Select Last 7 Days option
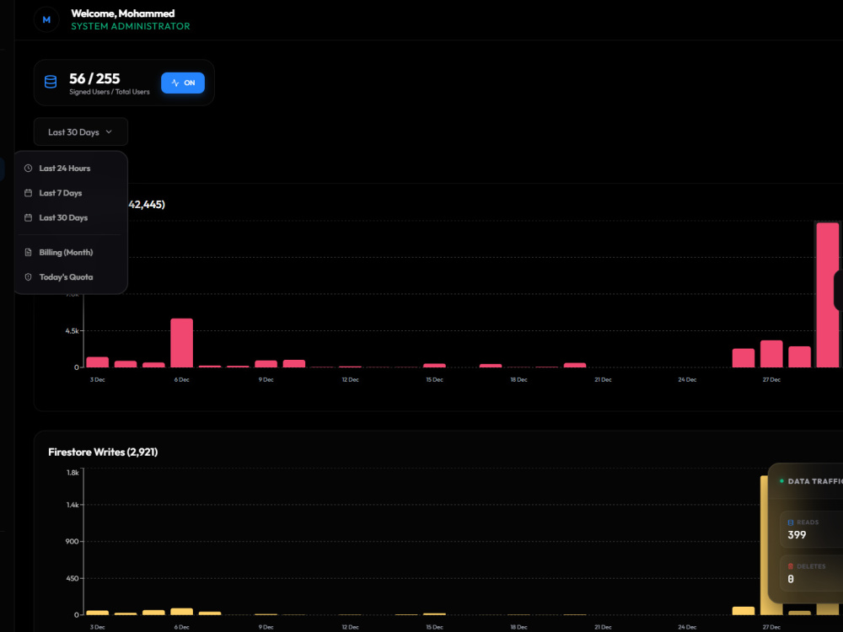 pos(71,193)
